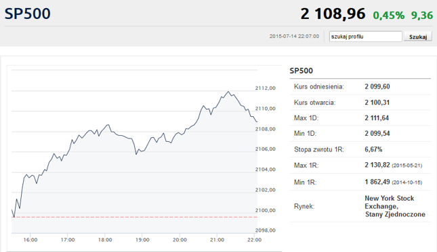Click the point change 9,36
Image resolution: width=437 pixels, height=252 pixels.
(x=422, y=16)
